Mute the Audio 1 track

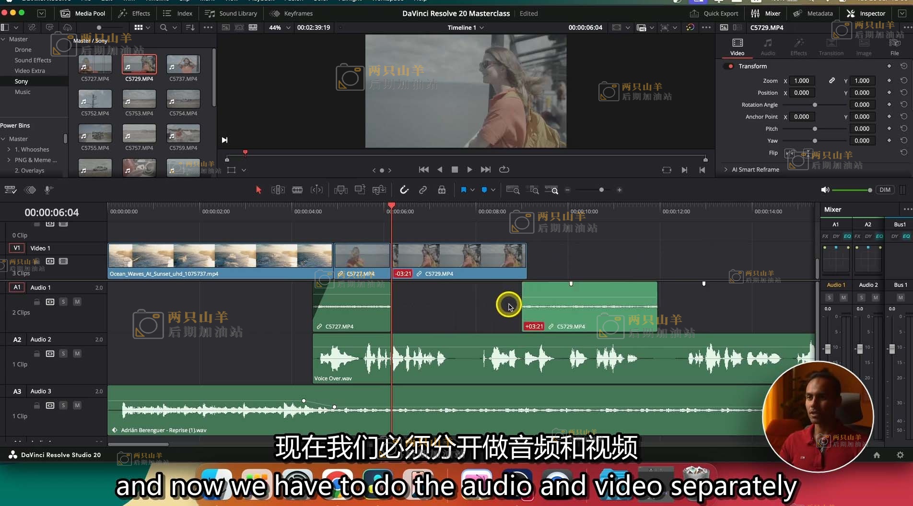77,302
